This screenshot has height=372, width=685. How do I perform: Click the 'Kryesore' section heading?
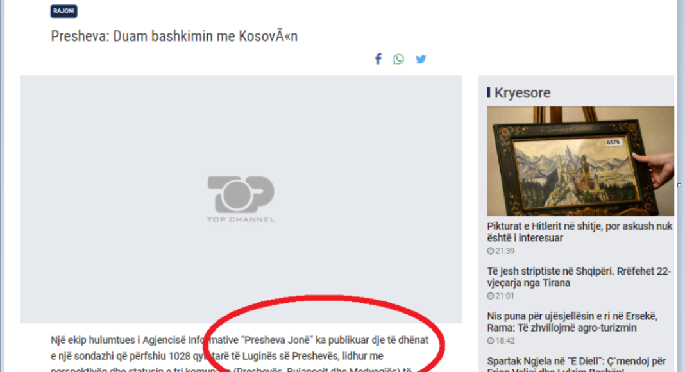522,93
